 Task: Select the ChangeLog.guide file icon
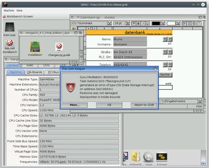(59, 47)
